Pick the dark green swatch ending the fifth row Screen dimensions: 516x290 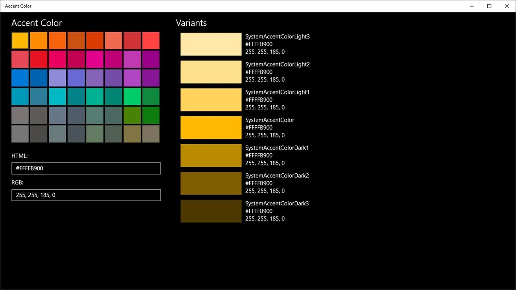pos(151,115)
